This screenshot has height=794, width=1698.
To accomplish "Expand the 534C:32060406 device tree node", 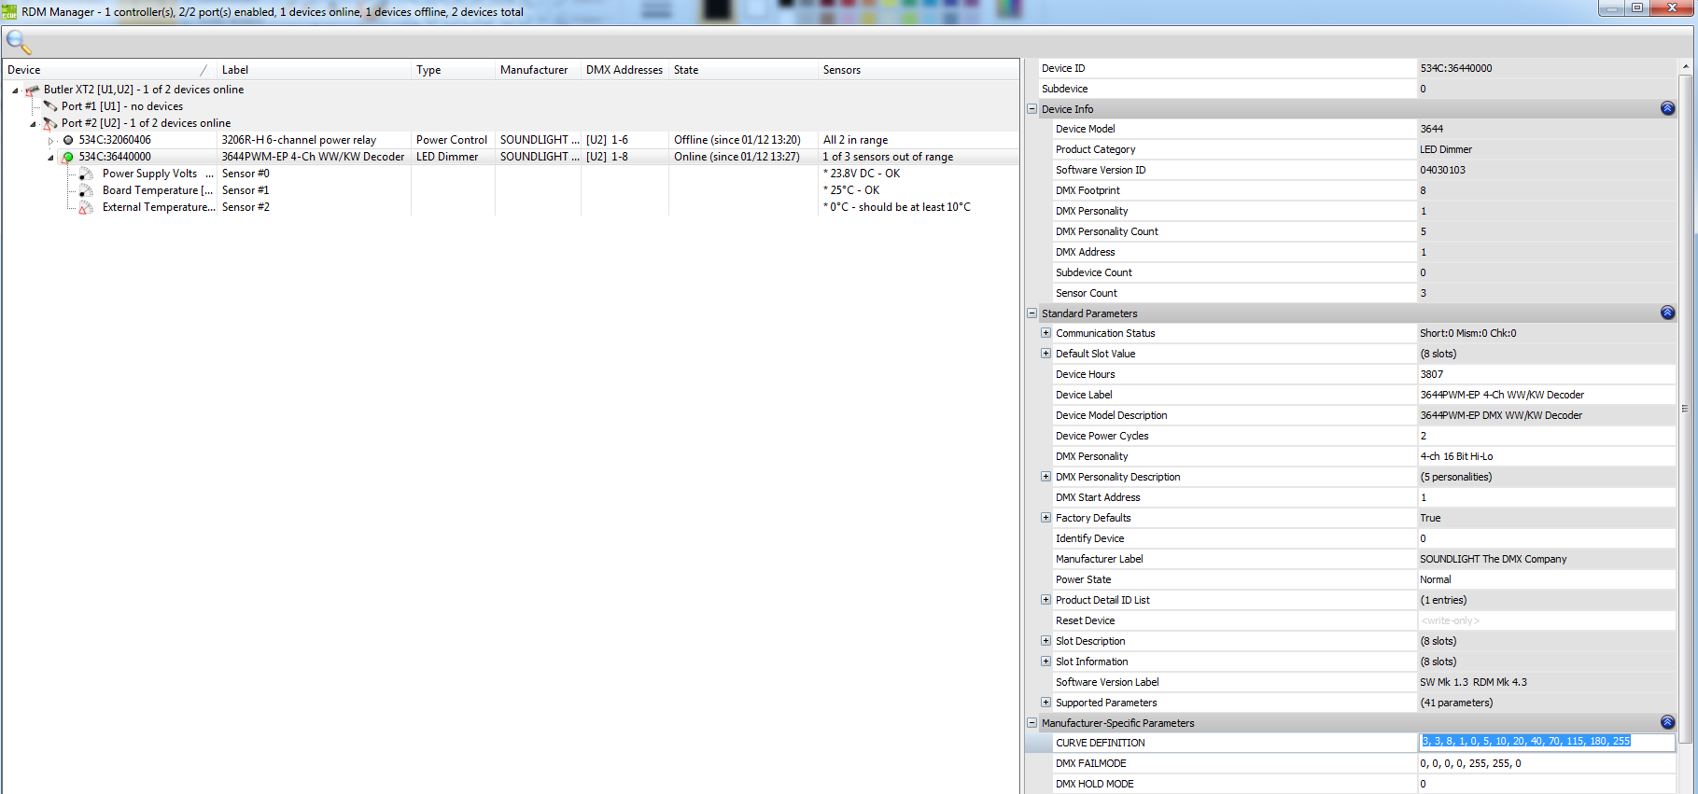I will (51, 140).
